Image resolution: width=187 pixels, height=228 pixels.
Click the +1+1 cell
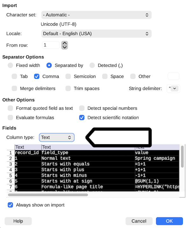click(x=157, y=170)
